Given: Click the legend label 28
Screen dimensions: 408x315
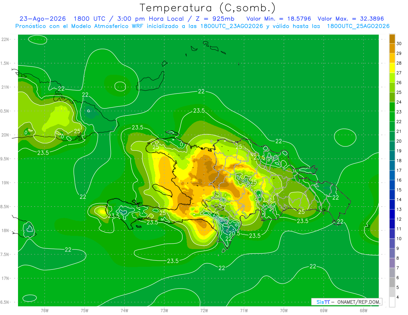Looking at the screenshot, I should coord(399,63).
